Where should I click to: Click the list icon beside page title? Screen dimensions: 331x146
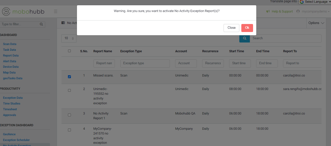click(x=63, y=23)
